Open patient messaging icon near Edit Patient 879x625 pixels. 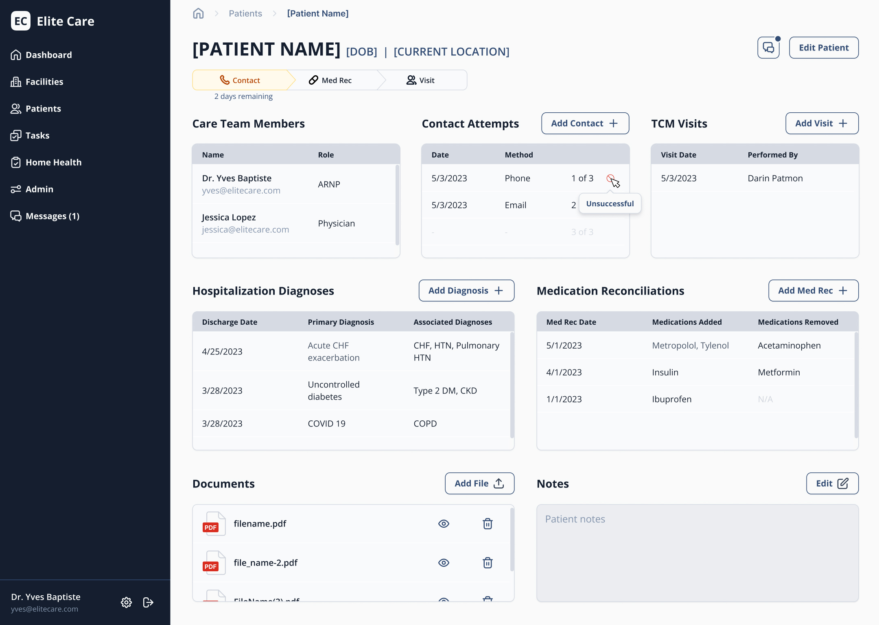point(768,47)
